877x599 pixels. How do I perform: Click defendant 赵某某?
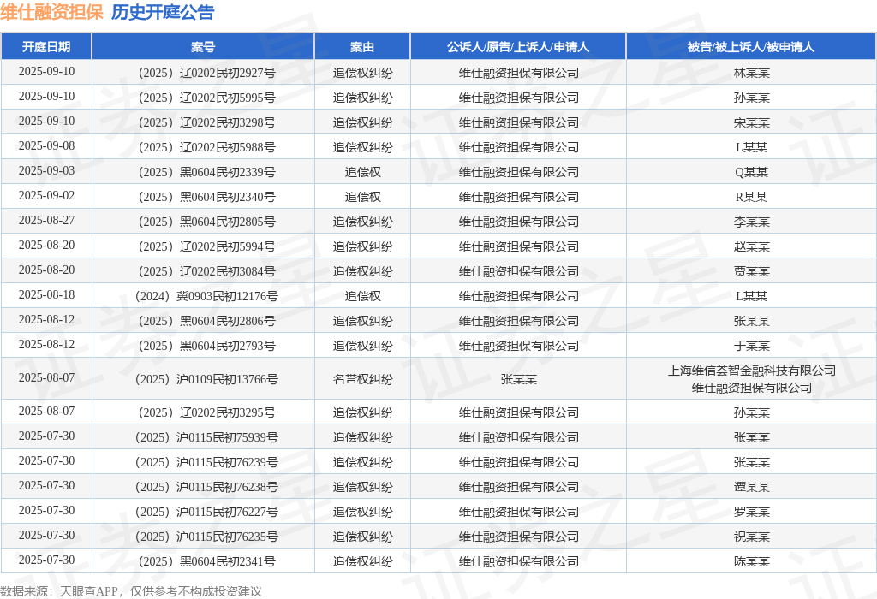[x=752, y=246]
